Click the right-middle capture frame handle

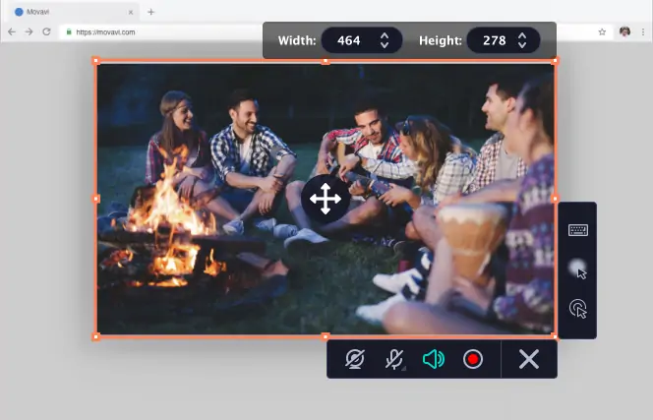555,199
